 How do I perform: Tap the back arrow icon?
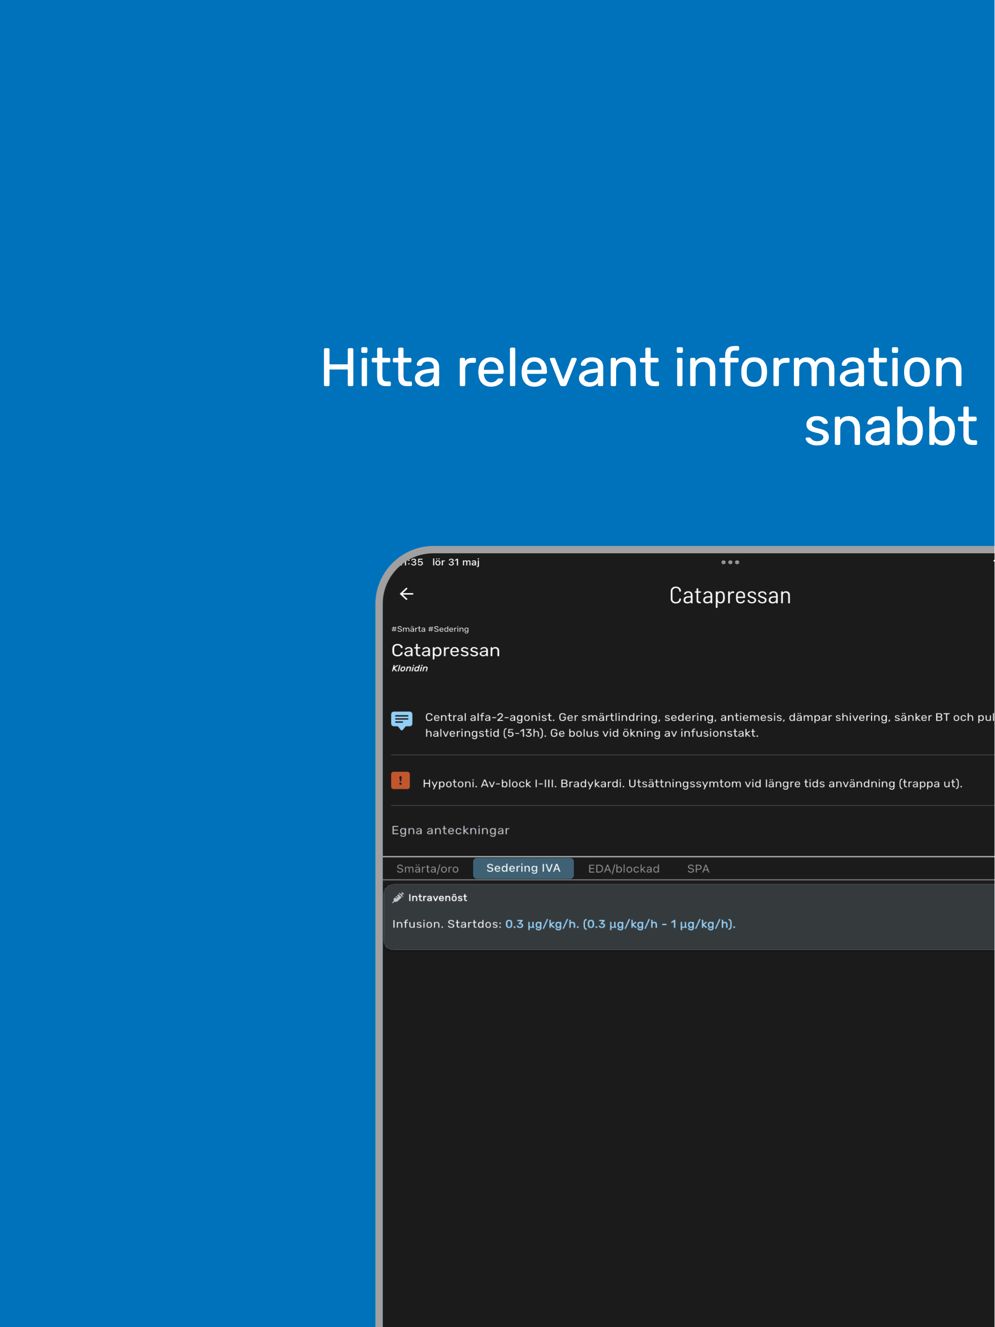click(x=406, y=594)
